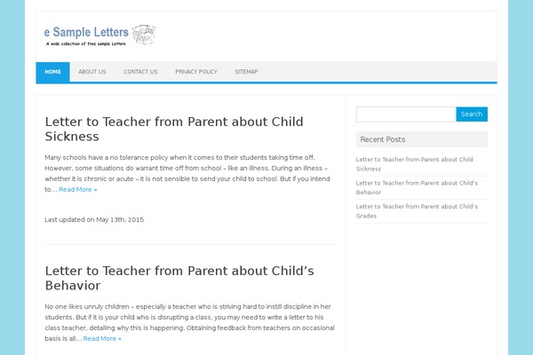Open recent post about Child's Grades
The image size is (533, 355).
point(417,211)
